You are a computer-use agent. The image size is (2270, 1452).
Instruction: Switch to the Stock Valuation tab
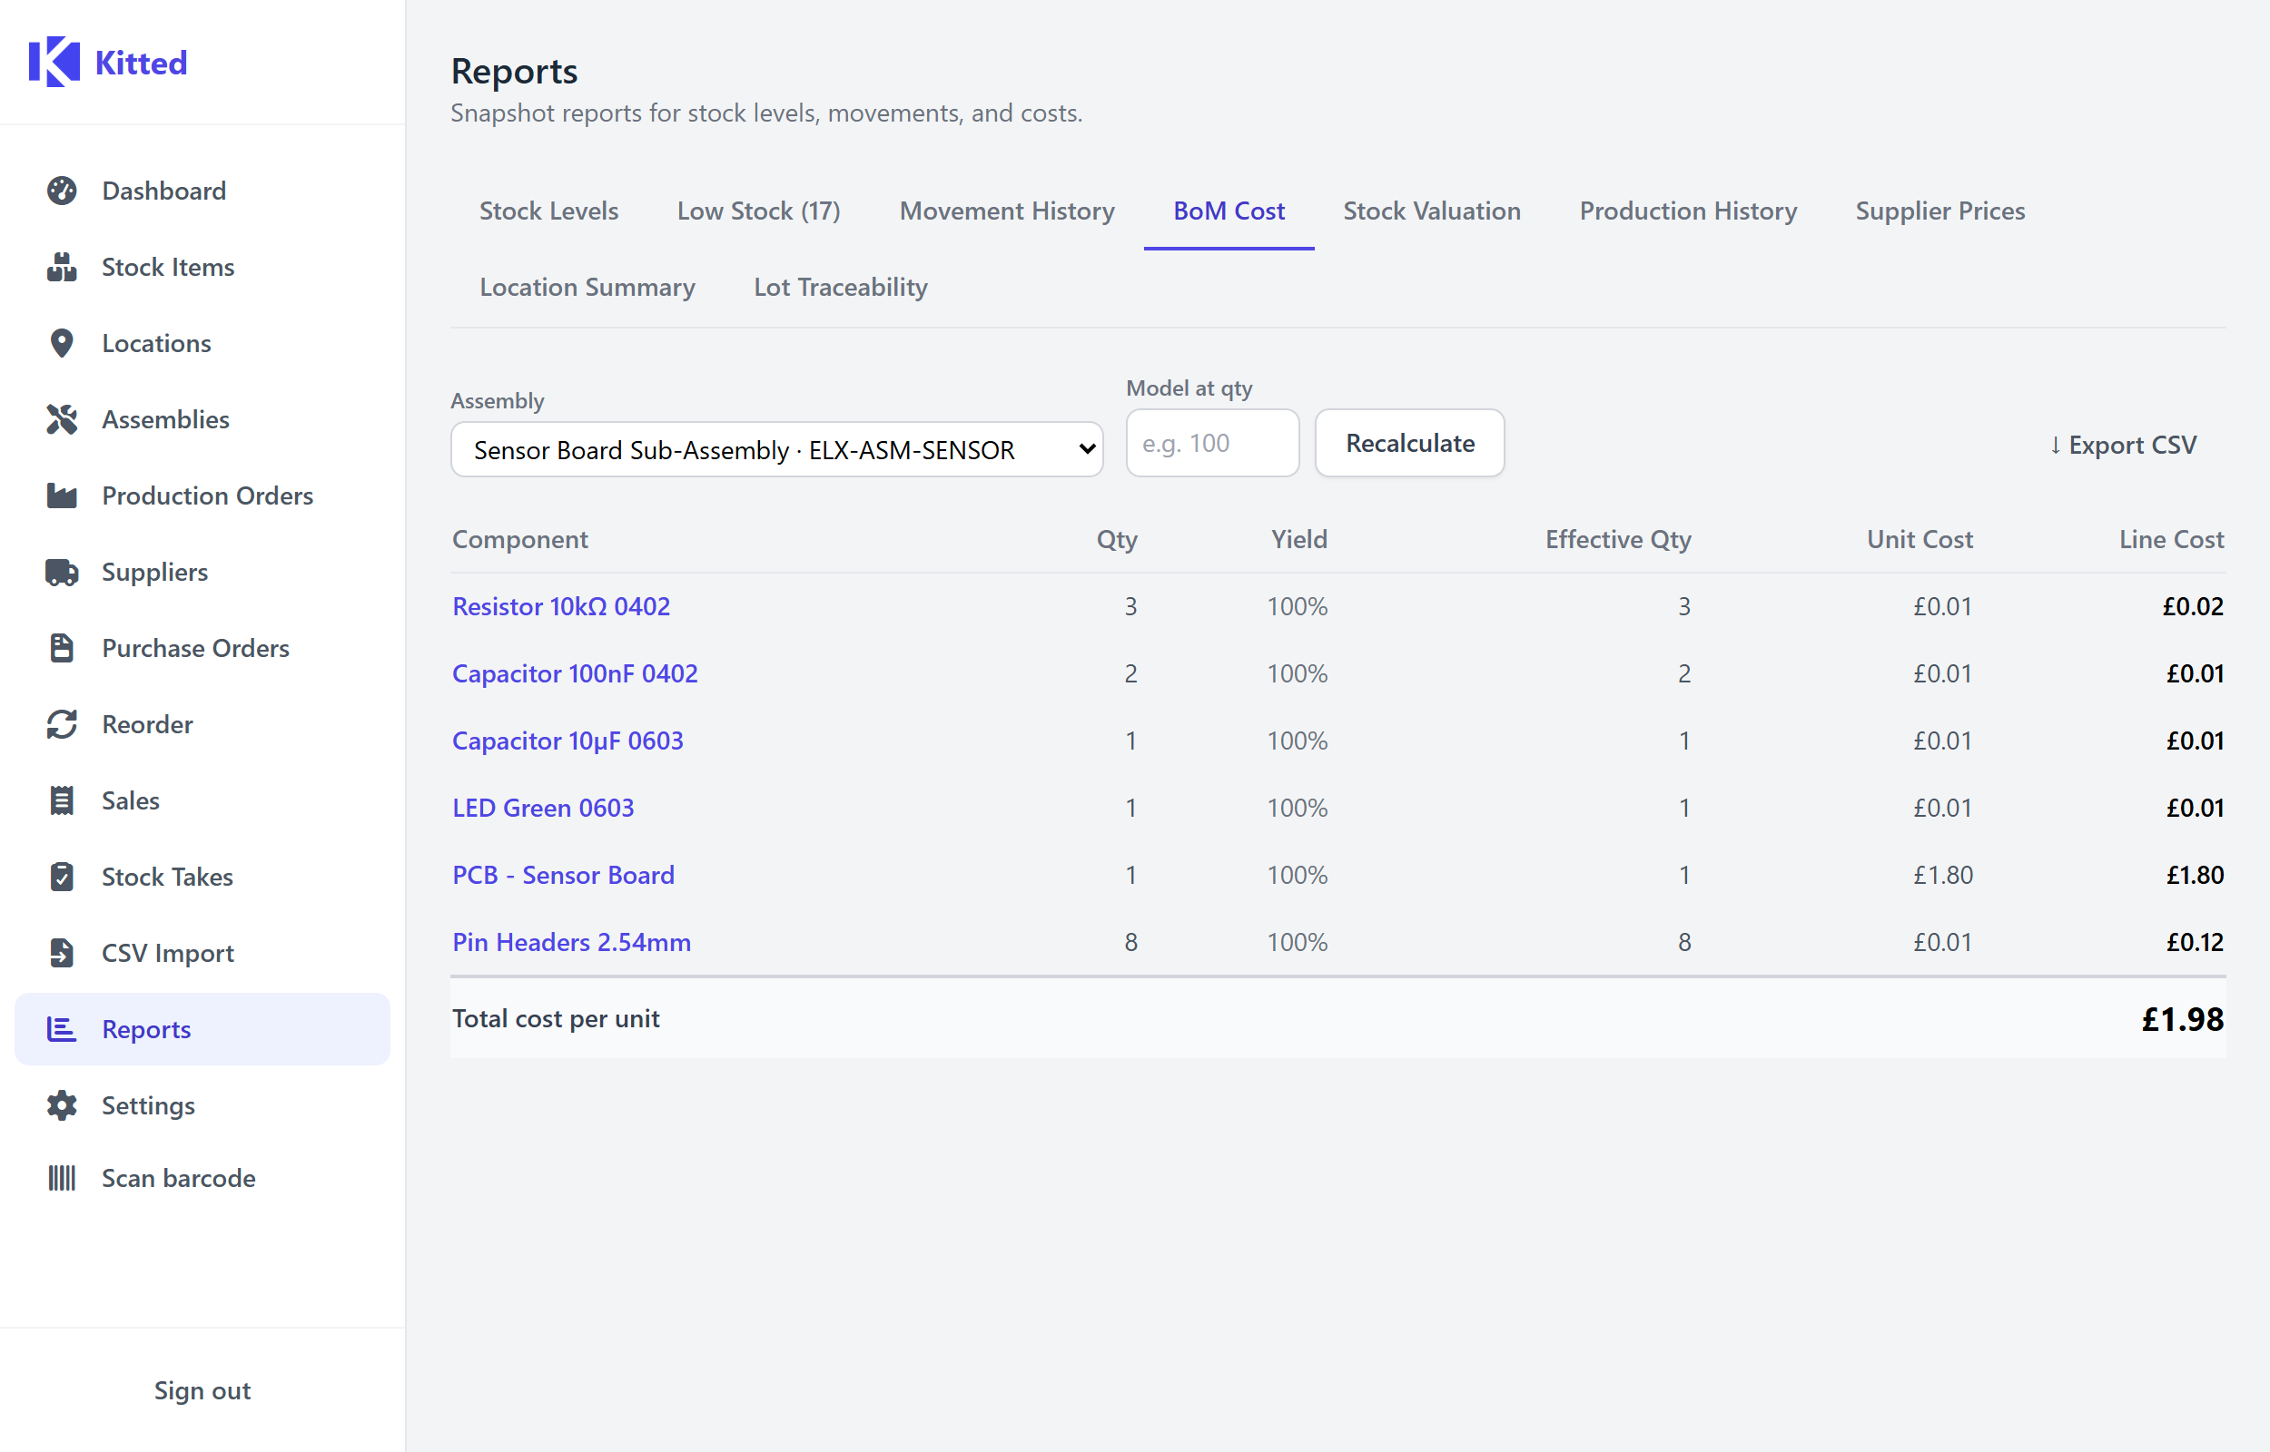pos(1431,211)
